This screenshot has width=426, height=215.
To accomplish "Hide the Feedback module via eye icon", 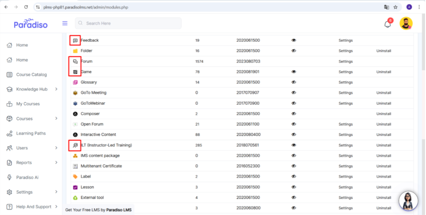I will (x=293, y=40).
